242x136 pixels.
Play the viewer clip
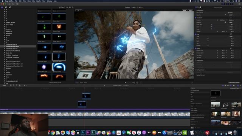125,83
